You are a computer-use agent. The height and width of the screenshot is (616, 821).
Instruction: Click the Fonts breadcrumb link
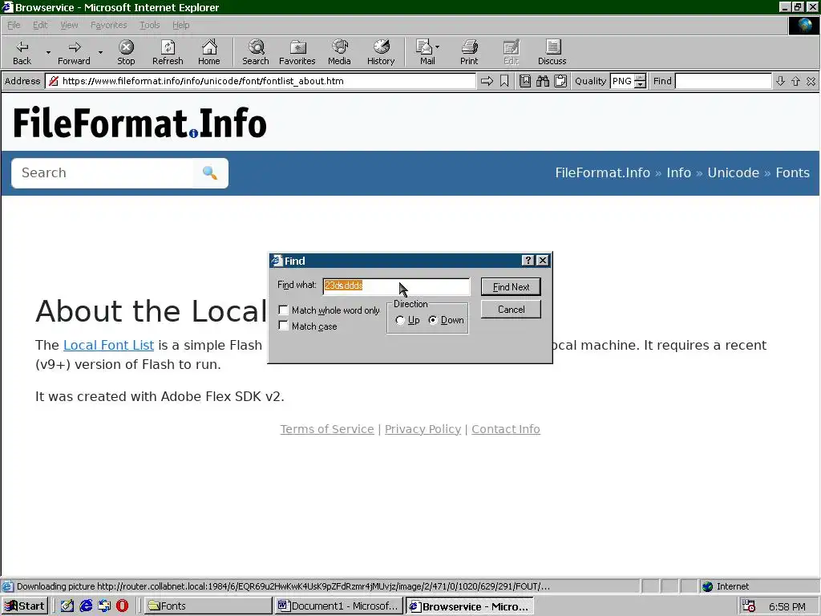792,173
